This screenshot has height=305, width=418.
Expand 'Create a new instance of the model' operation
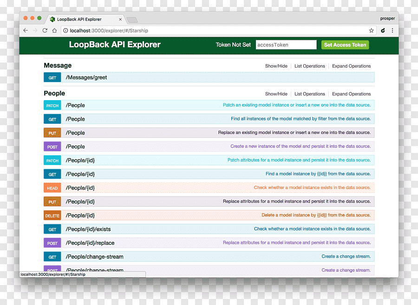[x=300, y=146]
